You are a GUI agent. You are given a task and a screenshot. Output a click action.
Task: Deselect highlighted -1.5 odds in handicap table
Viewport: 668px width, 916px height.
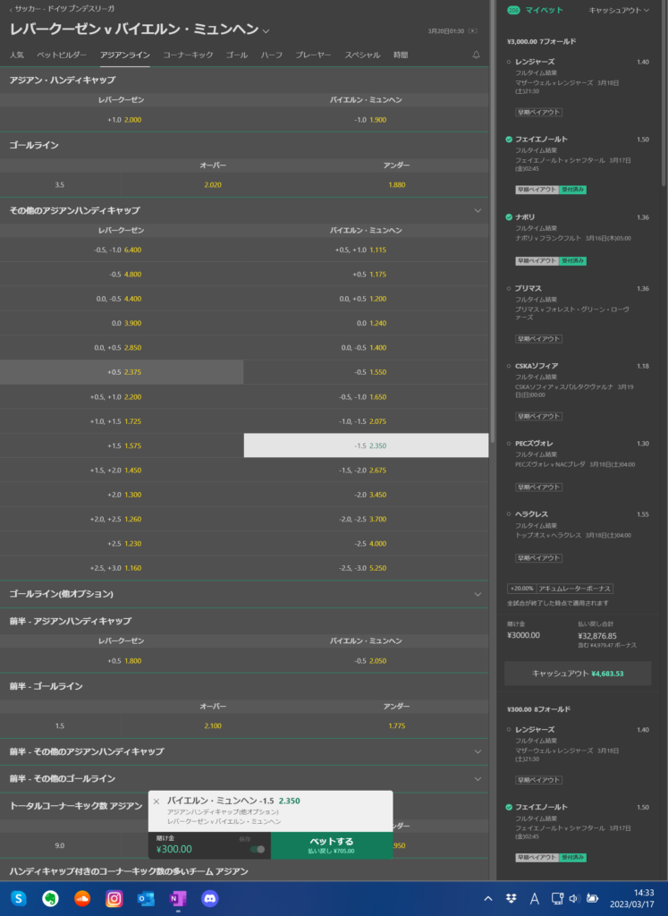click(x=366, y=445)
